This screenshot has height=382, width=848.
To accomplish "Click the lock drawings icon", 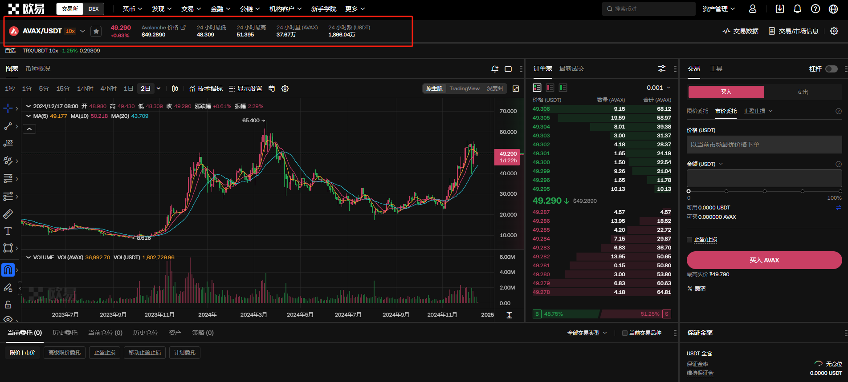I will coord(8,305).
